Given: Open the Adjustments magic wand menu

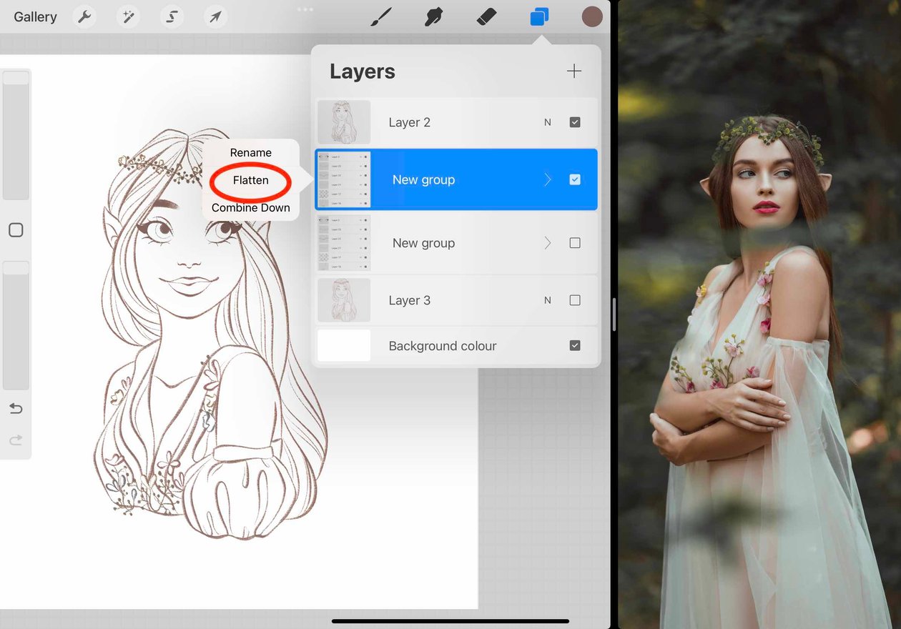Looking at the screenshot, I should click(129, 17).
